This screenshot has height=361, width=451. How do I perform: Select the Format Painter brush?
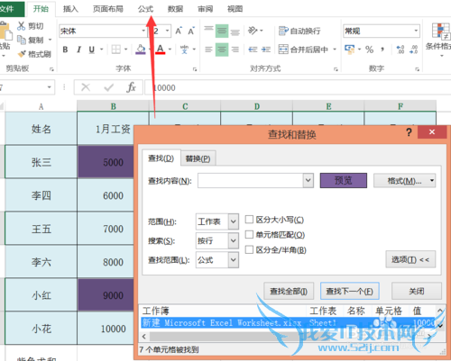[22, 54]
